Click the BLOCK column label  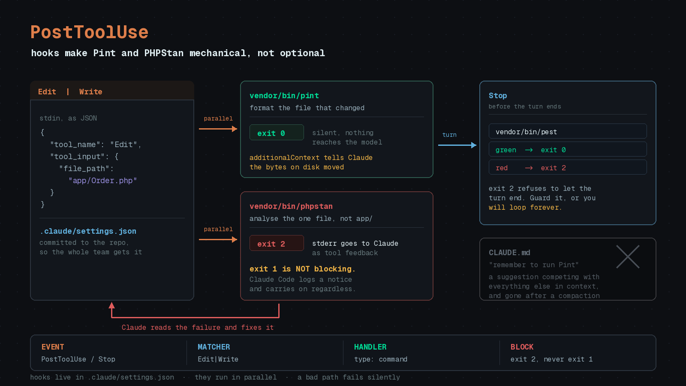pos(522,347)
